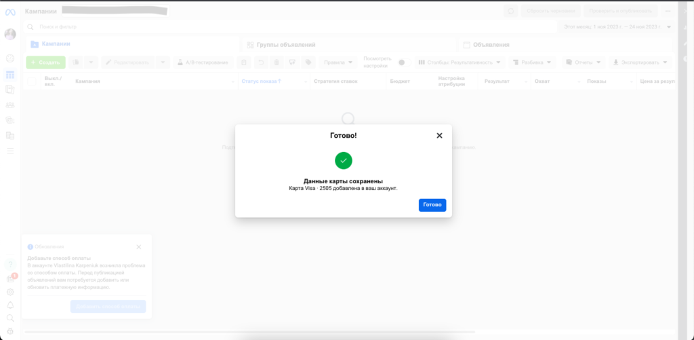Screen dimensions: 694x340
Task: Click the clipboard icon in the toolbar
Action: click(x=243, y=62)
